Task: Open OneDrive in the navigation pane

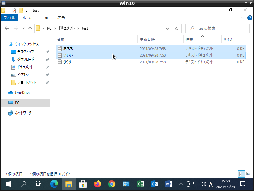Action: coord(23,93)
